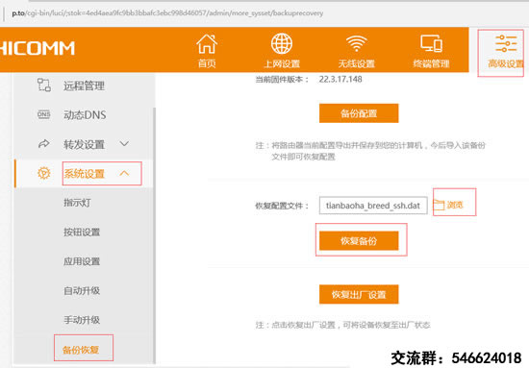This screenshot has width=529, height=368.
Task: Click the 恢复出厂设置 button
Action: point(359,294)
